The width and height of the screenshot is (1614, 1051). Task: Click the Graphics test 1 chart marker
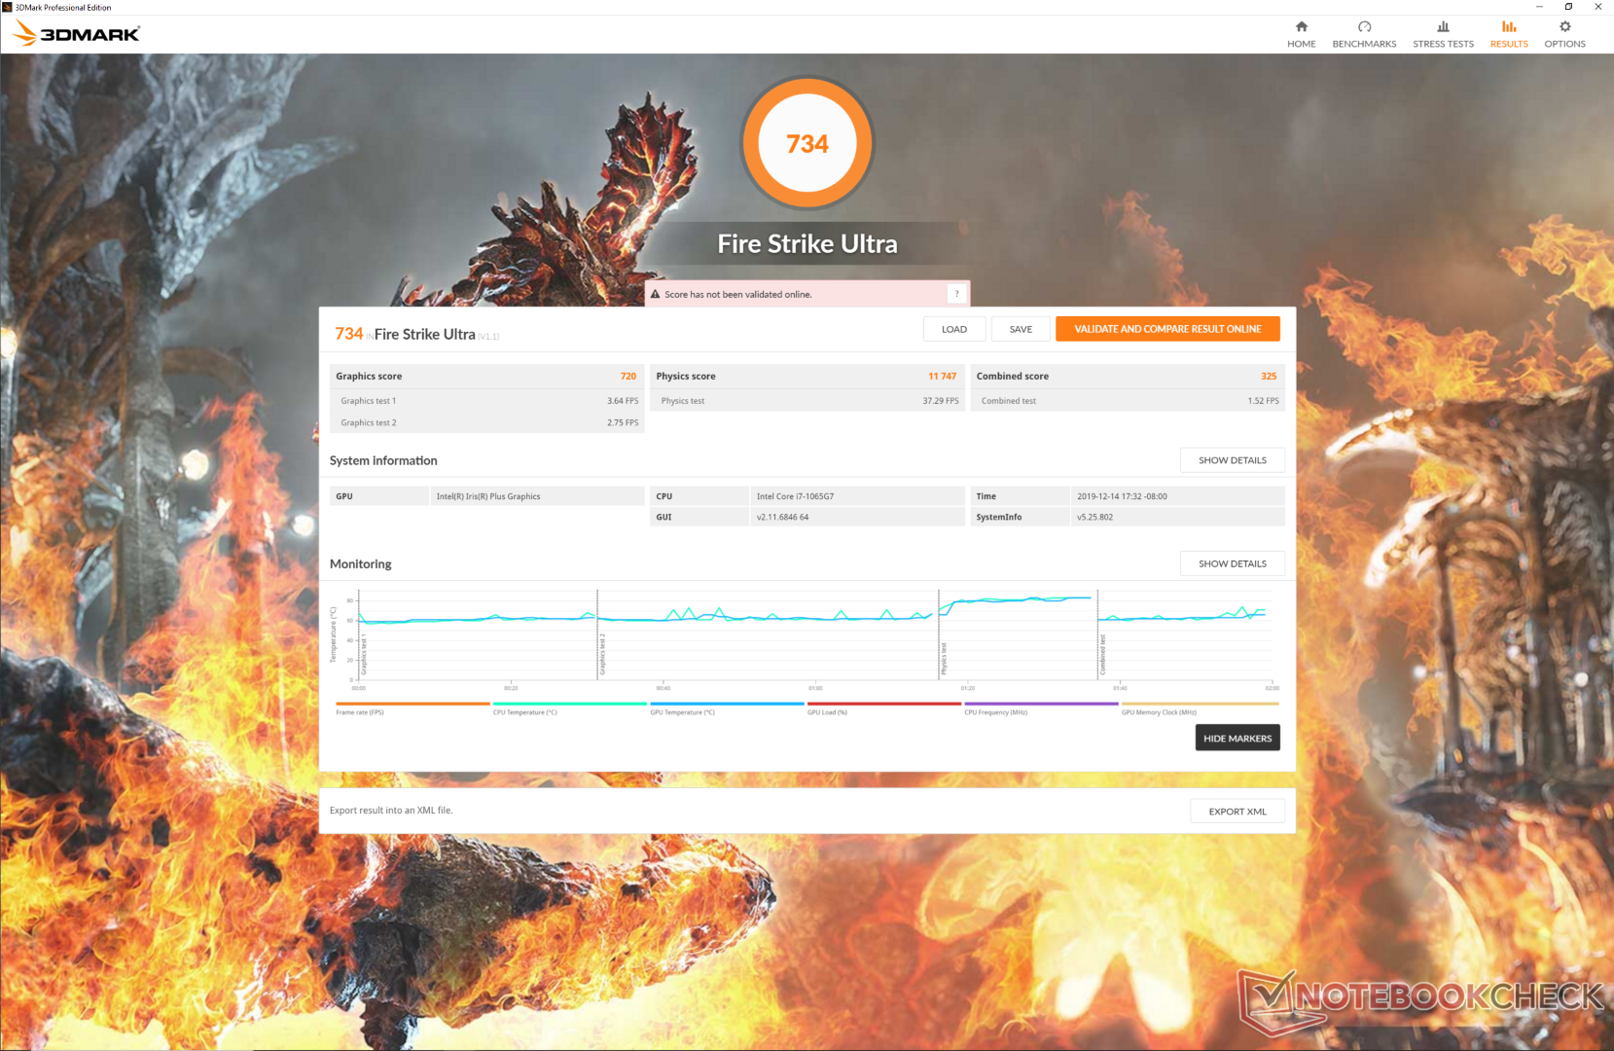click(x=364, y=656)
